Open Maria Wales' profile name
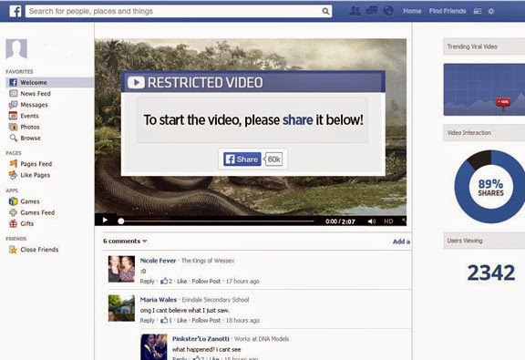Image resolution: width=525 pixels, height=360 pixels. pyautogui.click(x=158, y=299)
